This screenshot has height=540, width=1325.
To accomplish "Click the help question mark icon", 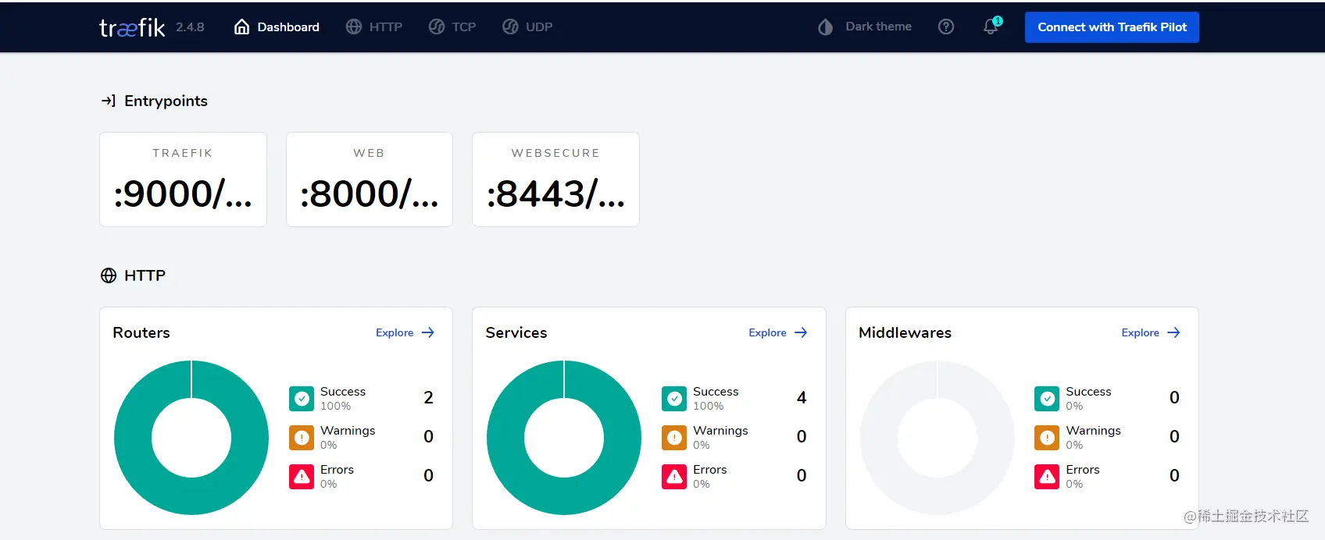I will point(946,27).
